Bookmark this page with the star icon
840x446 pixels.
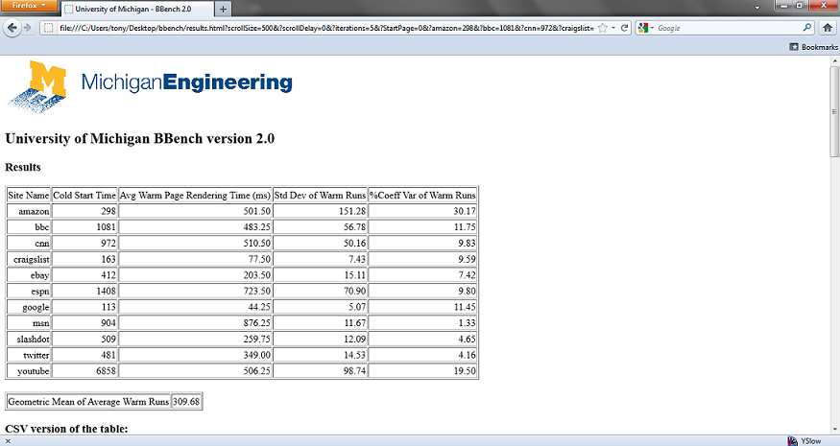[602, 28]
